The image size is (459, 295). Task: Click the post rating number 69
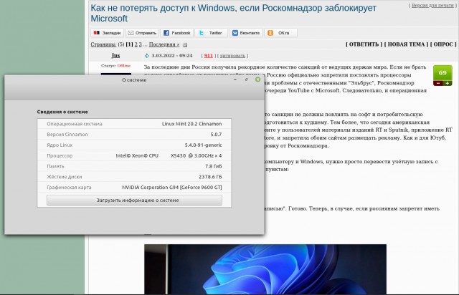(443, 73)
